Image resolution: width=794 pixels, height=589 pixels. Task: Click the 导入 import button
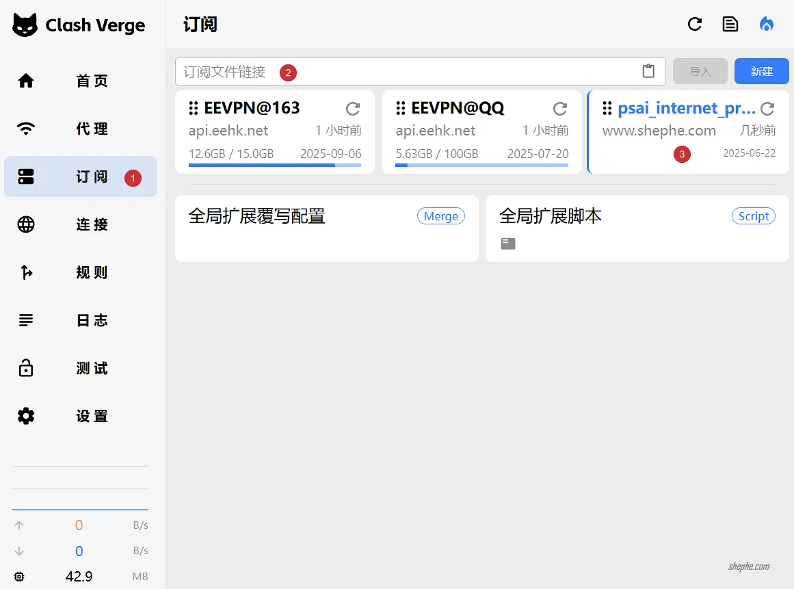700,71
